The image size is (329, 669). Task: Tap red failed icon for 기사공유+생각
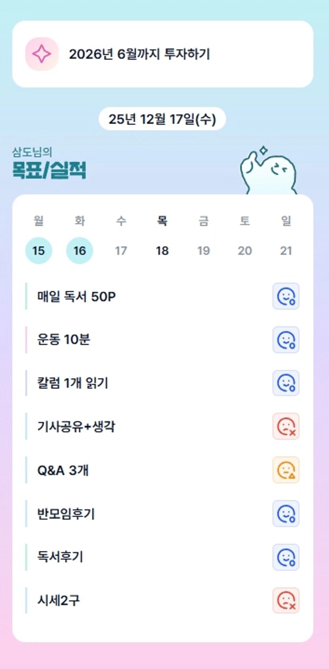[286, 426]
